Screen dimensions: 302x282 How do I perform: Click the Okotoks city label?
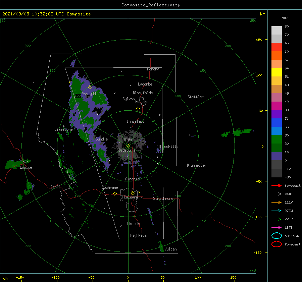[x=134, y=223]
